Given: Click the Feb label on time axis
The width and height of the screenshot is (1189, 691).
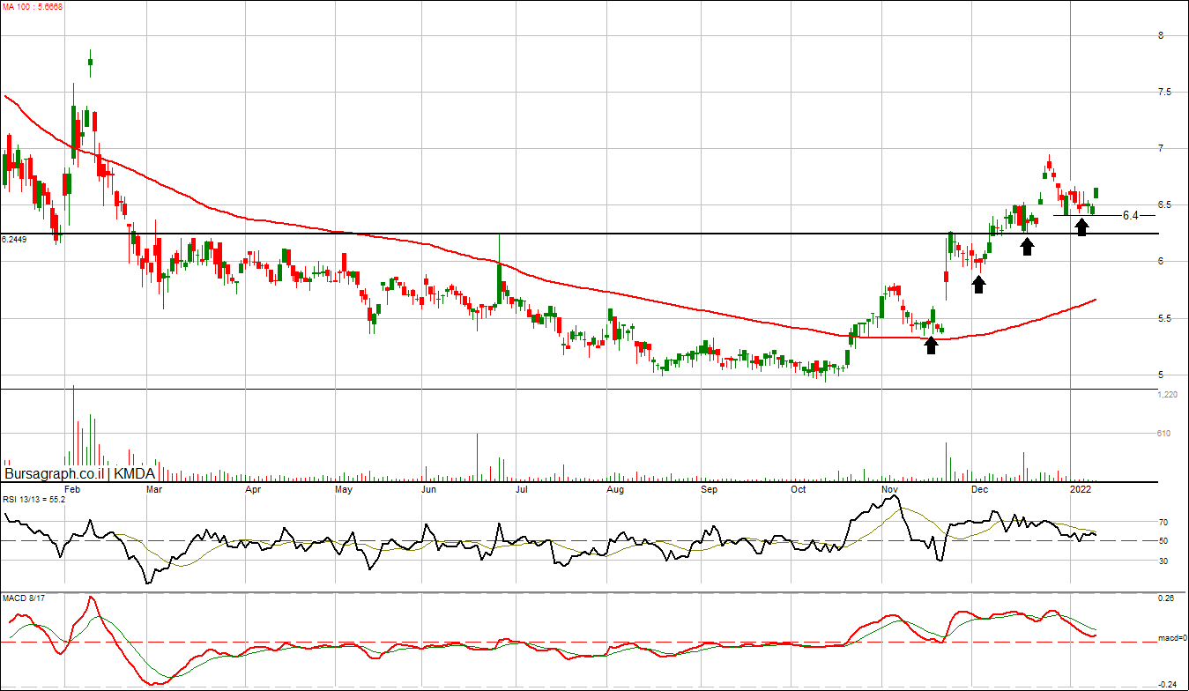Looking at the screenshot, I should tap(72, 488).
